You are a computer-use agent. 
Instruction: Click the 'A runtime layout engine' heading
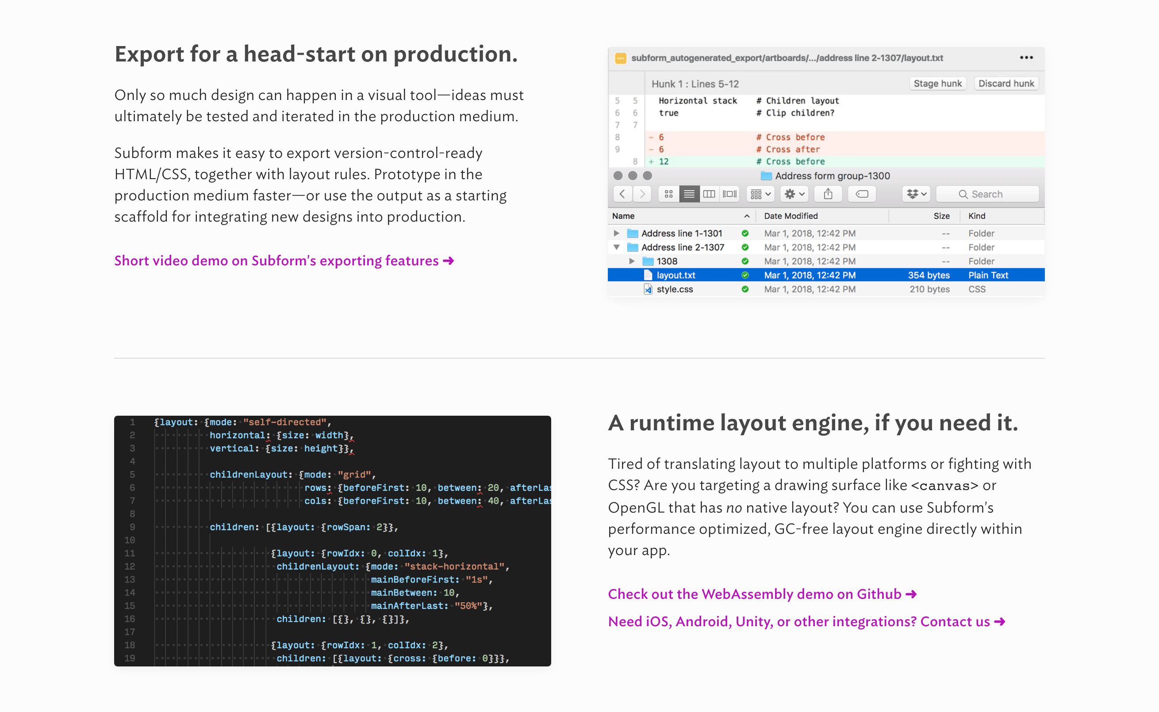tap(813, 422)
